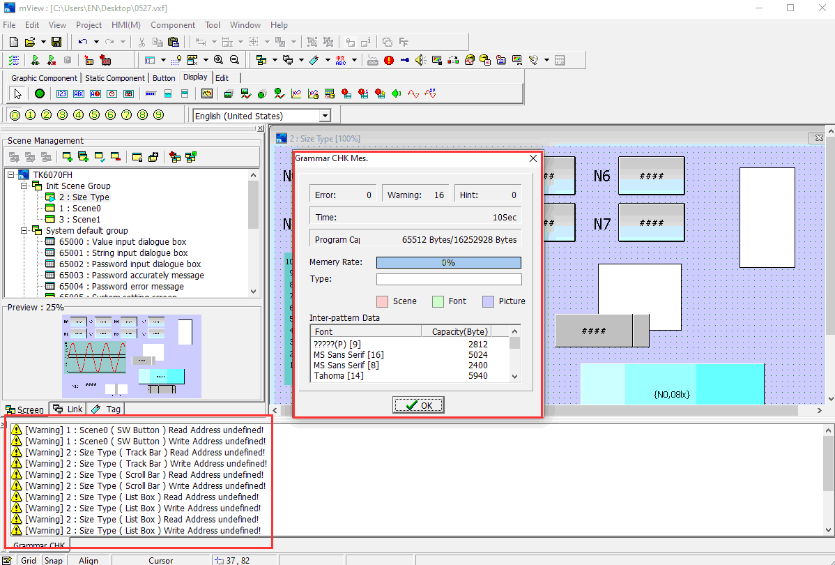The image size is (835, 565).
Task: Click the add new scene icon
Action: coord(68,157)
